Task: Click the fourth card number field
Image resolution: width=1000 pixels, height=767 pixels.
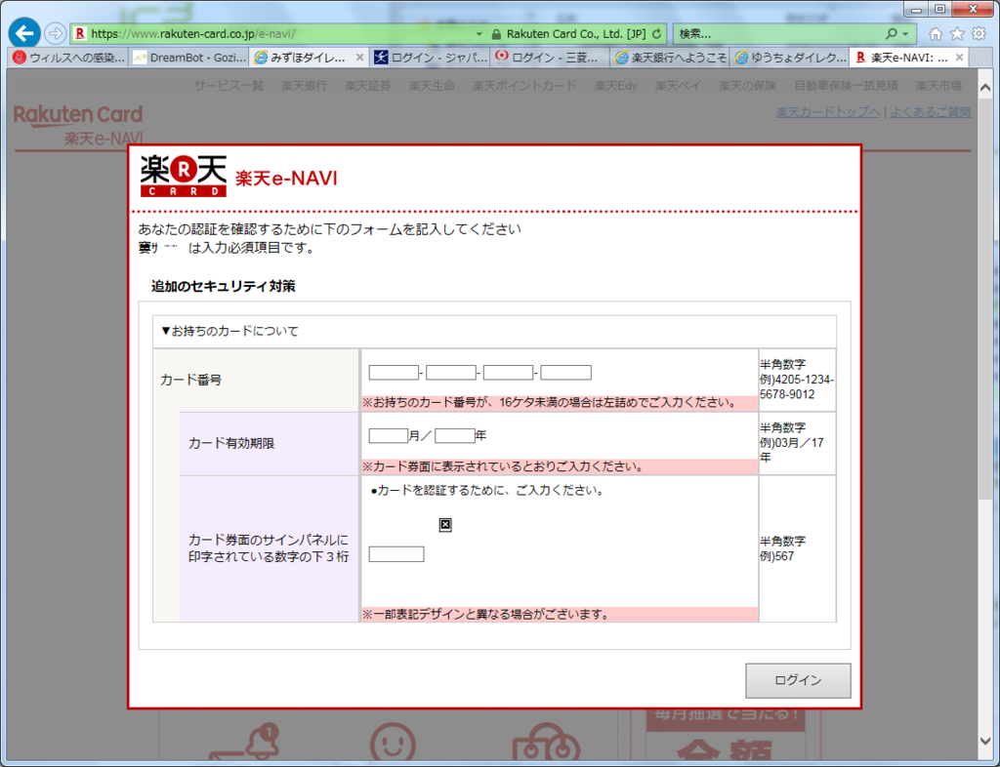Action: click(x=565, y=372)
